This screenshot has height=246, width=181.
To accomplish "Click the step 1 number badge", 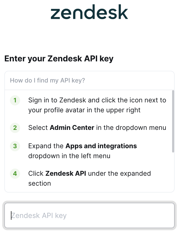I will click(x=15, y=100).
